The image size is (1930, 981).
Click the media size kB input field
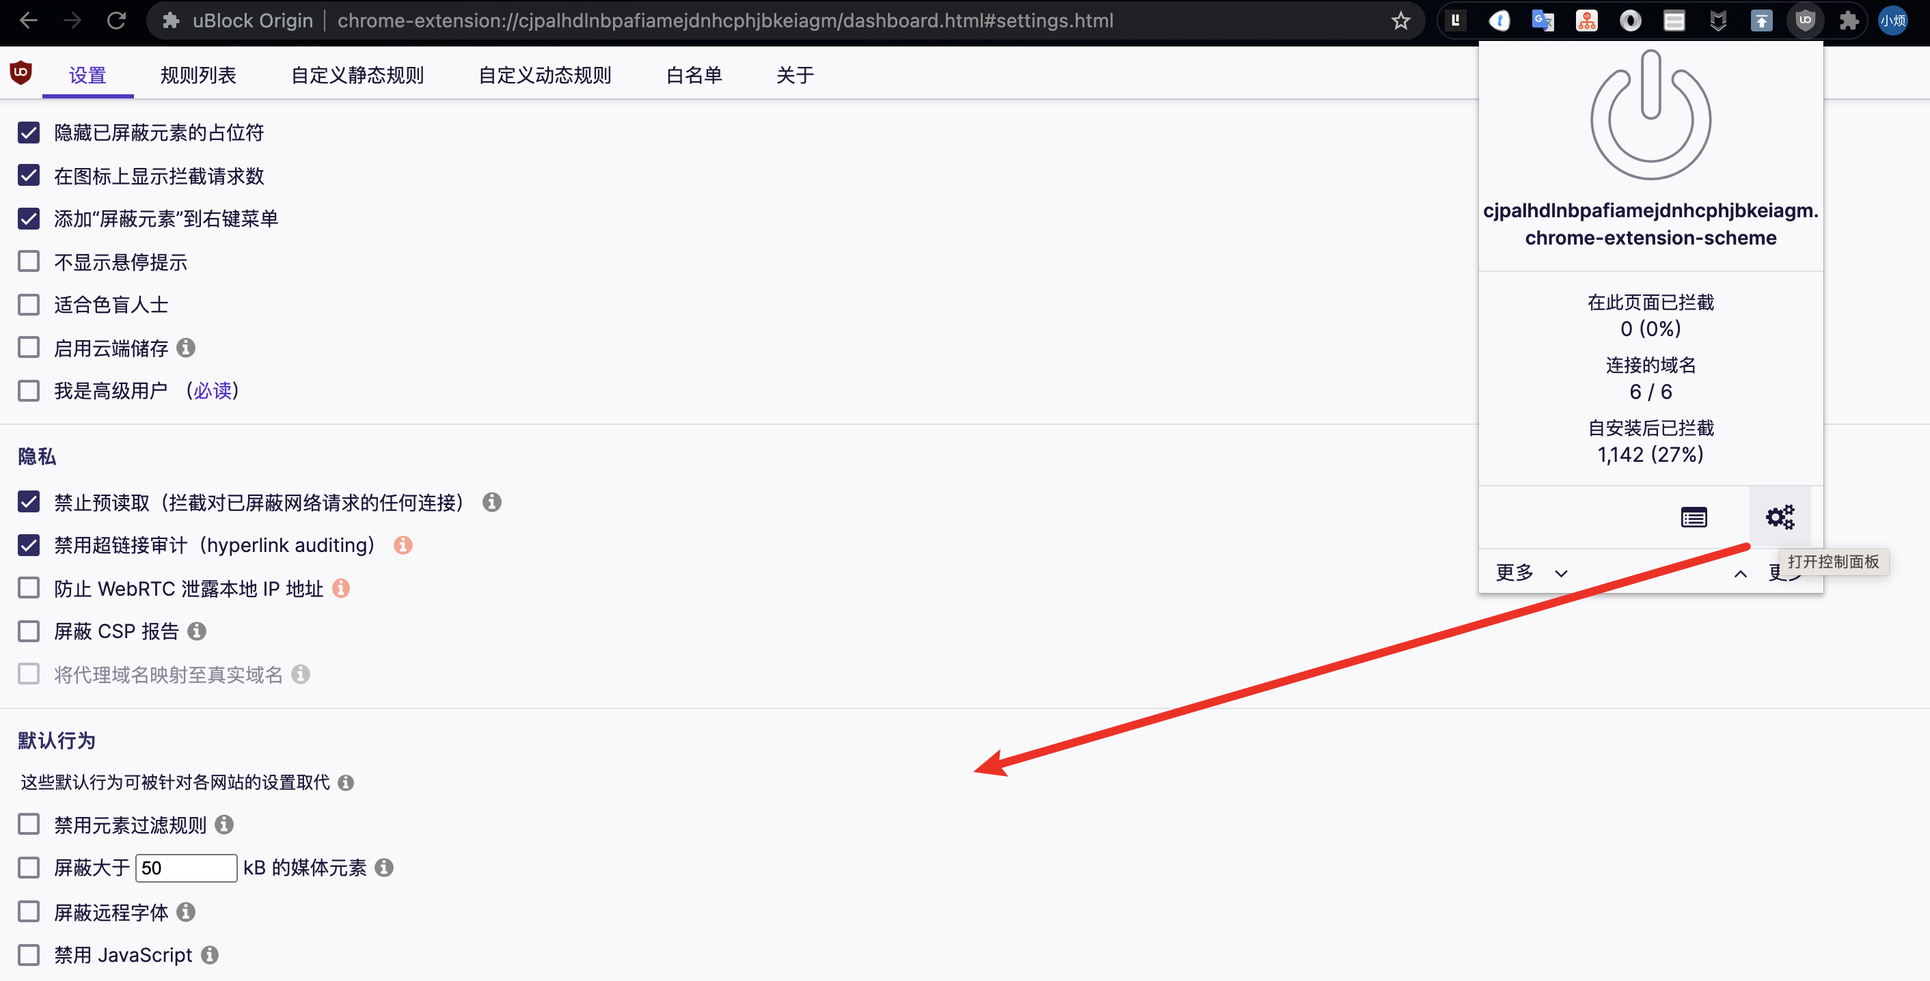186,867
